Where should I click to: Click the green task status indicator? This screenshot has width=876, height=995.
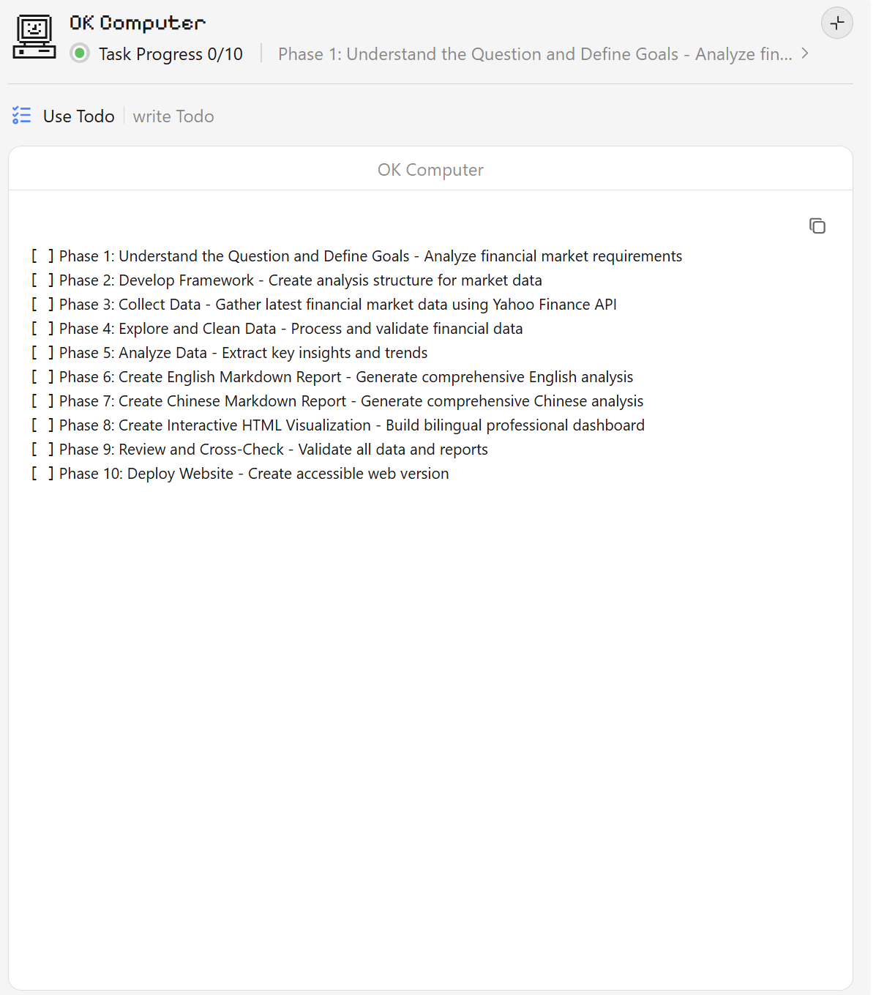point(80,53)
